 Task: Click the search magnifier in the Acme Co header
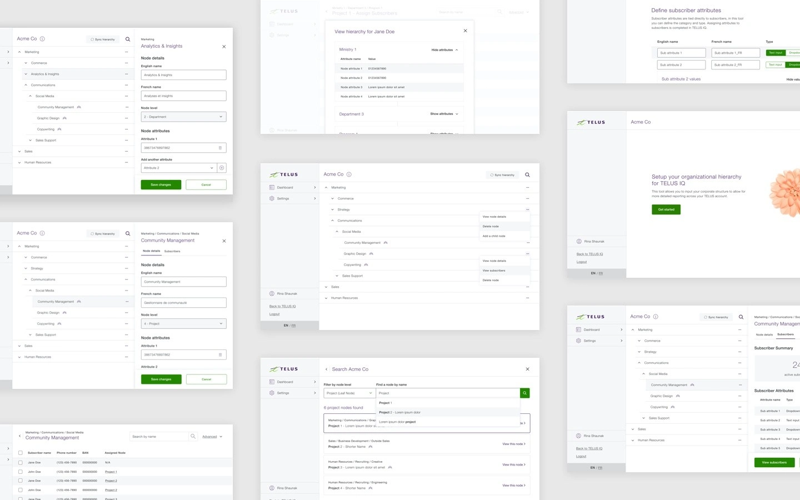(527, 174)
